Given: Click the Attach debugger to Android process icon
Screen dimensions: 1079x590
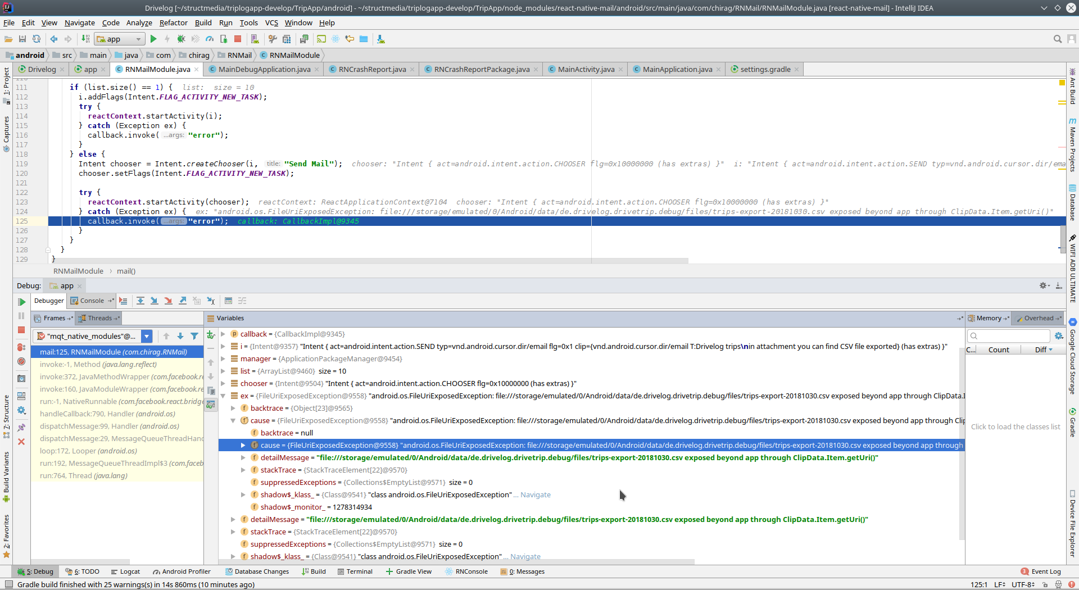Looking at the screenshot, I should click(224, 39).
